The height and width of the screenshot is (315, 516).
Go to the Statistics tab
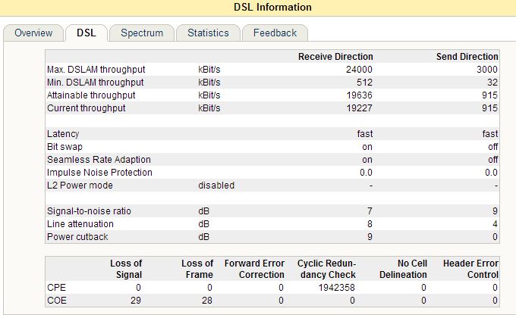coord(208,33)
